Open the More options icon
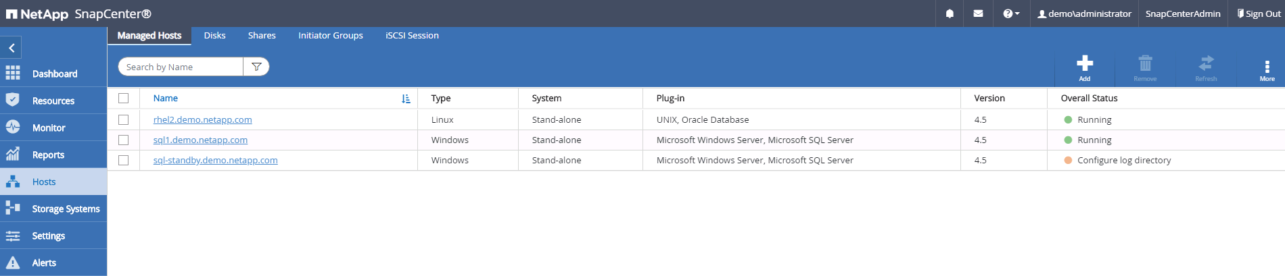Screen dimensions: 1285x276 point(1267,67)
